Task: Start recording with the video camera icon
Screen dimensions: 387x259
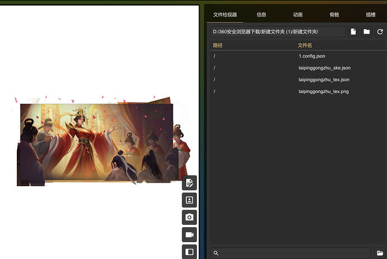Action: [x=190, y=234]
